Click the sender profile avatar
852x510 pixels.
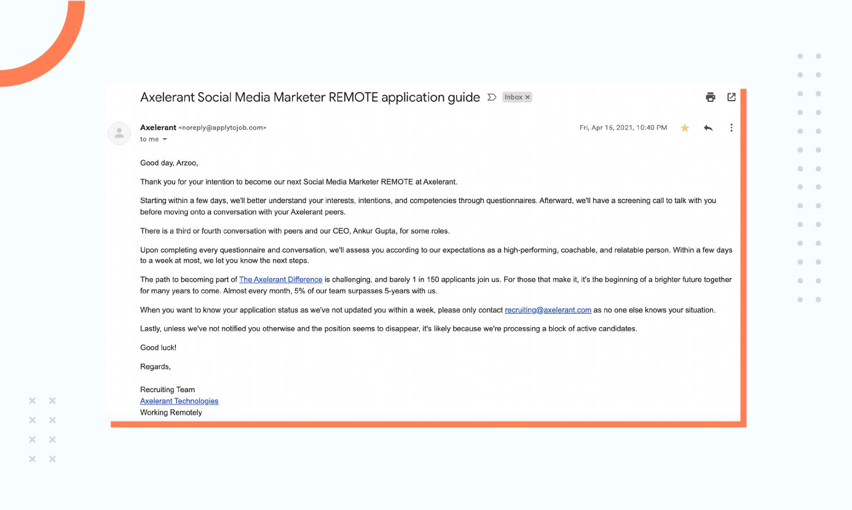pyautogui.click(x=119, y=133)
